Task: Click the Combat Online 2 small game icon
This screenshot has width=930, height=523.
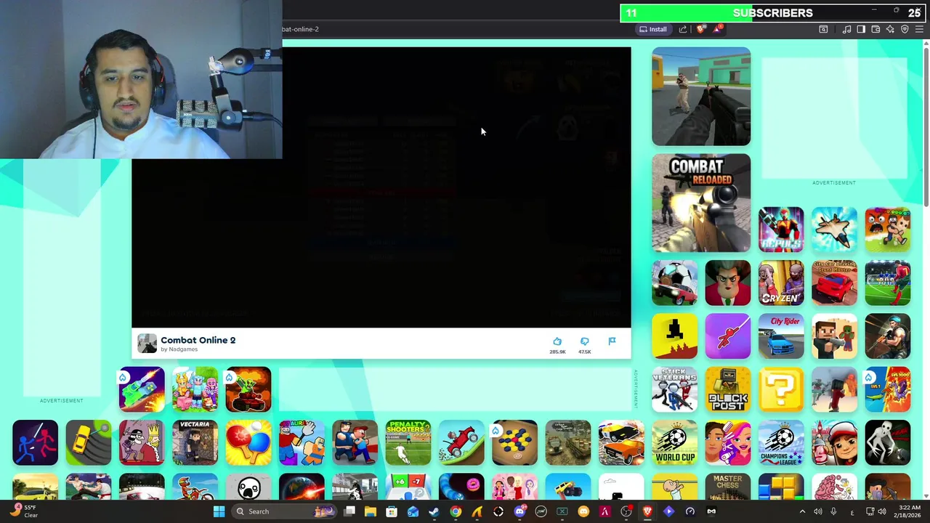Action: (147, 344)
